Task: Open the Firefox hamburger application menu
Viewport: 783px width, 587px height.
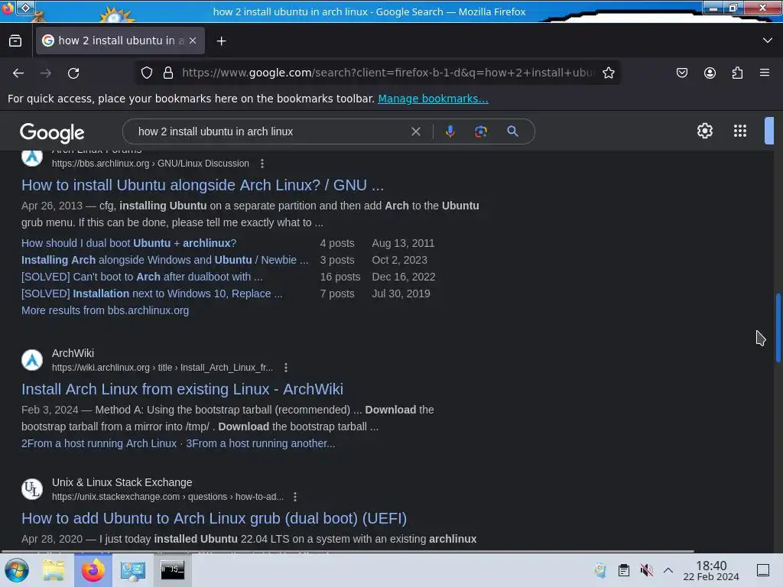Action: pos(765,73)
